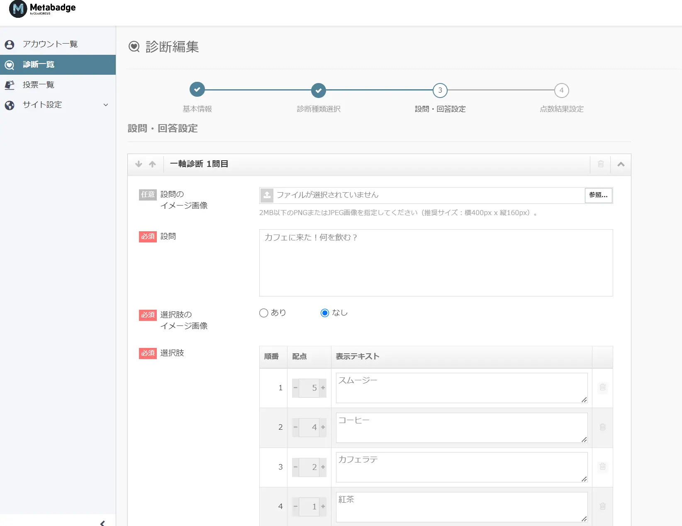Image resolution: width=682 pixels, height=526 pixels.
Task: Click the 診断種類選択 step label
Action: 319,109
